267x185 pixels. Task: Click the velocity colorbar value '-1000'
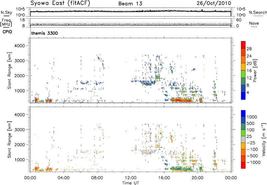(254, 162)
